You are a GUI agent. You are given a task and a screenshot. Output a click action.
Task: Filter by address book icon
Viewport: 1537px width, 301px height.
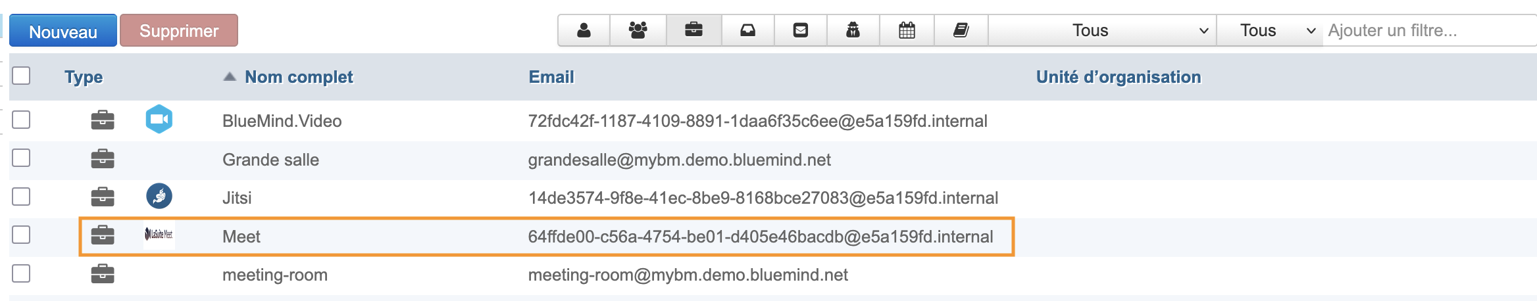coord(961,30)
